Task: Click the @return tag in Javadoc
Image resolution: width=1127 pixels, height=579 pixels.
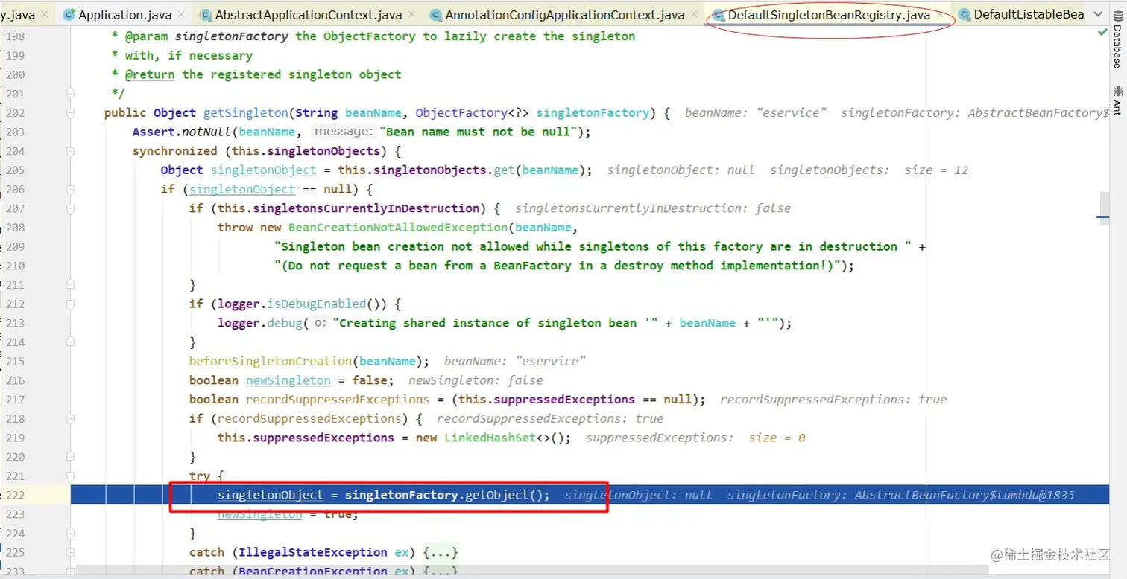Action: click(150, 74)
